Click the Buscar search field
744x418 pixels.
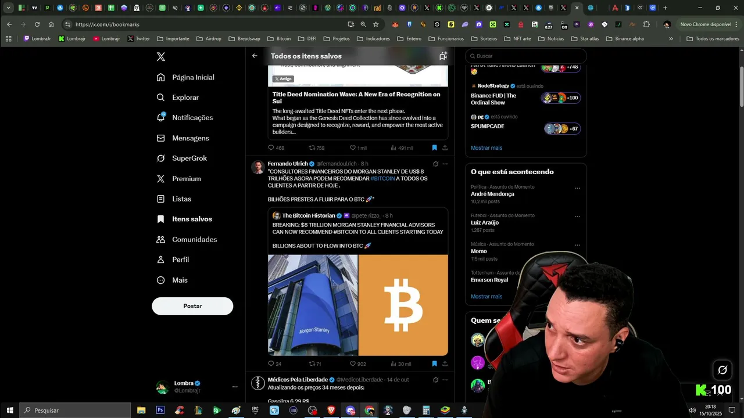click(x=526, y=56)
